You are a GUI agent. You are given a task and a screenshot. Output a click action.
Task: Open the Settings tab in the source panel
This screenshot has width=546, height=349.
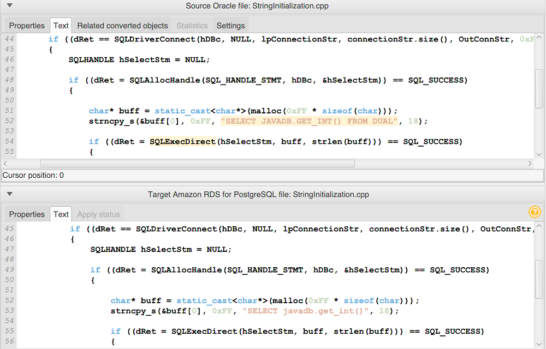[230, 25]
